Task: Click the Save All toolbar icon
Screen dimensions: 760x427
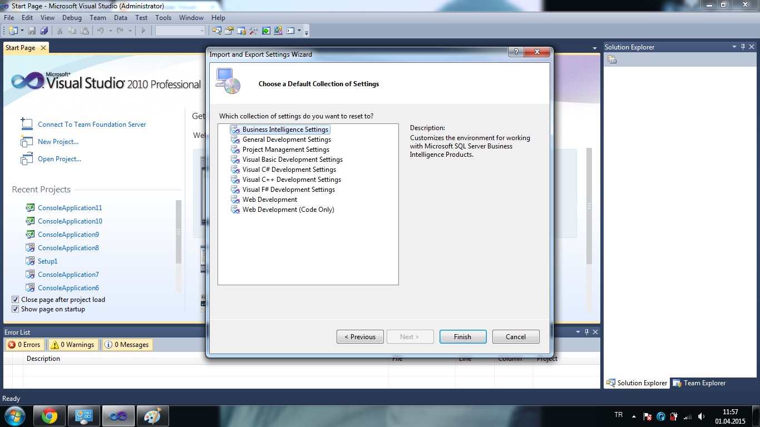Action: pos(44,31)
